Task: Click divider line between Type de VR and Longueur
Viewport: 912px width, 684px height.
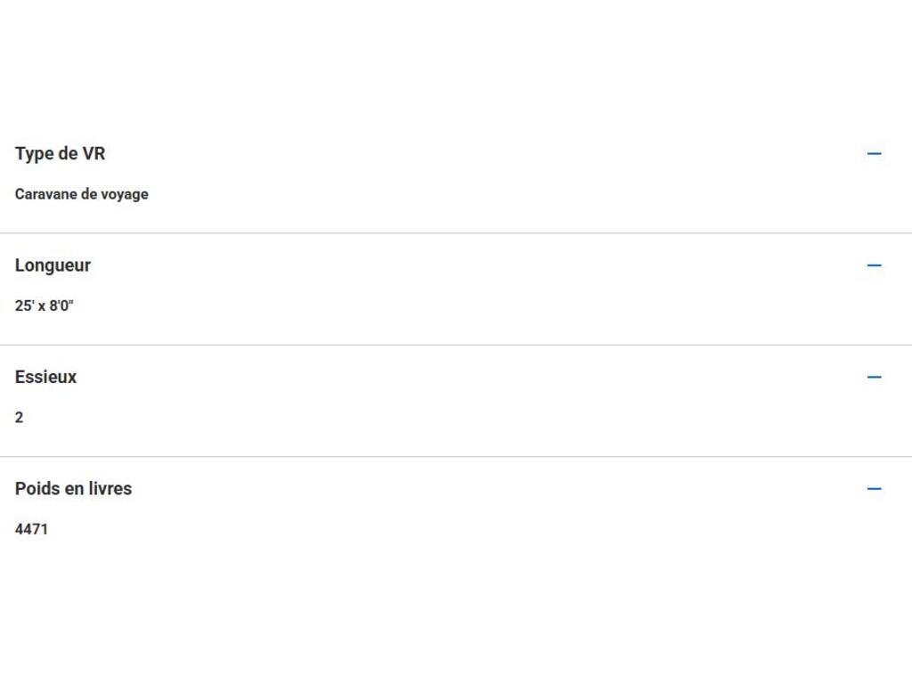Action: tap(456, 233)
